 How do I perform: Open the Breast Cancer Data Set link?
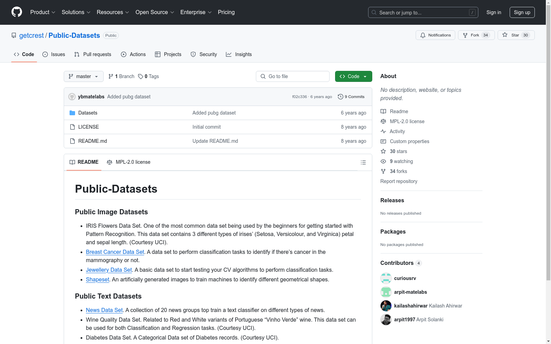(x=115, y=252)
